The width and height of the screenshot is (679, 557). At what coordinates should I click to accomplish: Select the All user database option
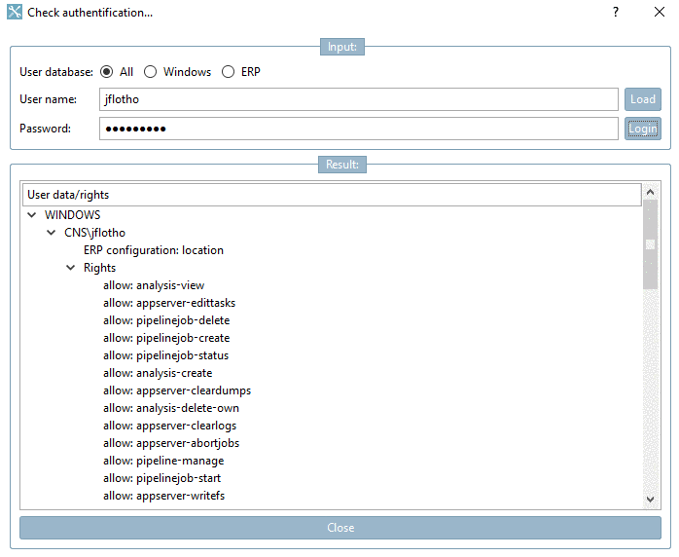(107, 71)
